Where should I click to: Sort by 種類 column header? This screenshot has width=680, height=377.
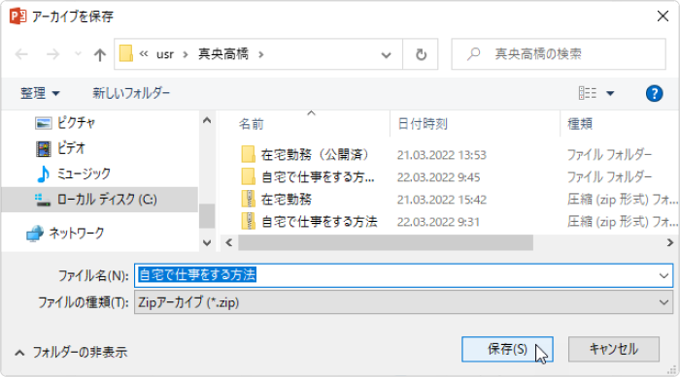[580, 124]
